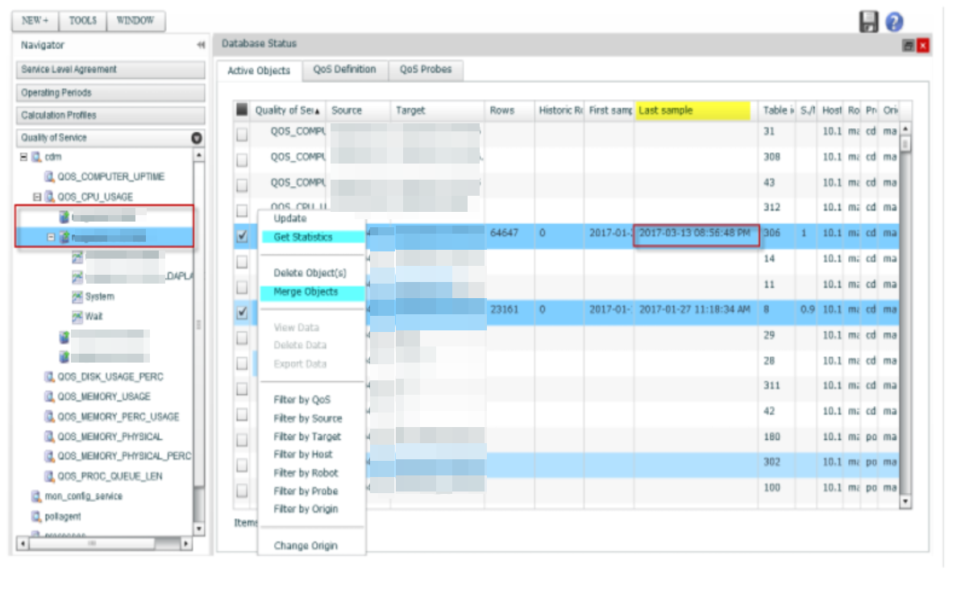Image resolution: width=965 pixels, height=589 pixels.
Task: Open the Service Level Agreement section
Action: point(110,70)
